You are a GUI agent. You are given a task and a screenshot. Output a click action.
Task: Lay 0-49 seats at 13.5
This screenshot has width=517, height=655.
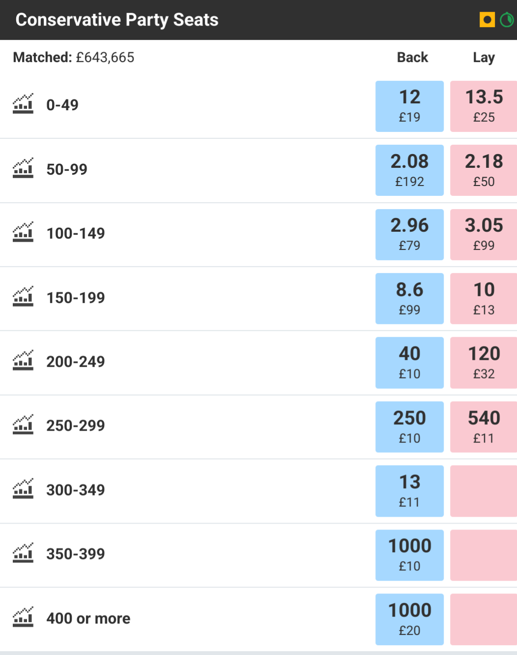[484, 106]
